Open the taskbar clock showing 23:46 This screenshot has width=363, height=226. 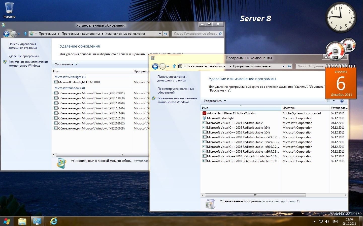click(x=349, y=221)
